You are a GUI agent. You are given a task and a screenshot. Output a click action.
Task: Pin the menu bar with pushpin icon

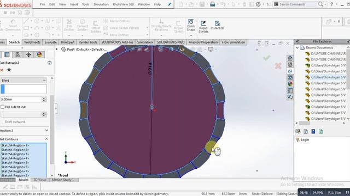point(170,4)
